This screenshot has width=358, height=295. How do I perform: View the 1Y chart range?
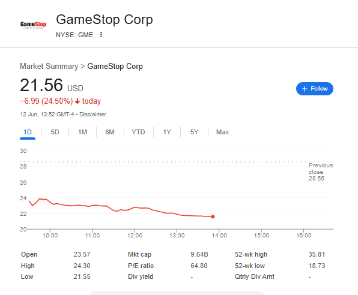click(167, 132)
